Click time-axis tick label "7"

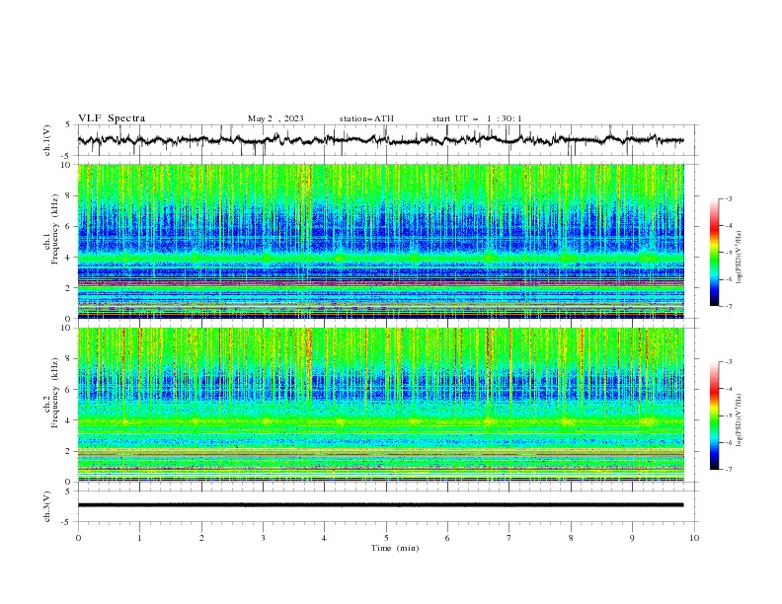(509, 538)
